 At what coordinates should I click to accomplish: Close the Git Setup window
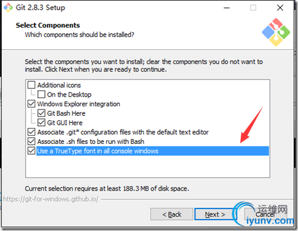click(x=280, y=8)
